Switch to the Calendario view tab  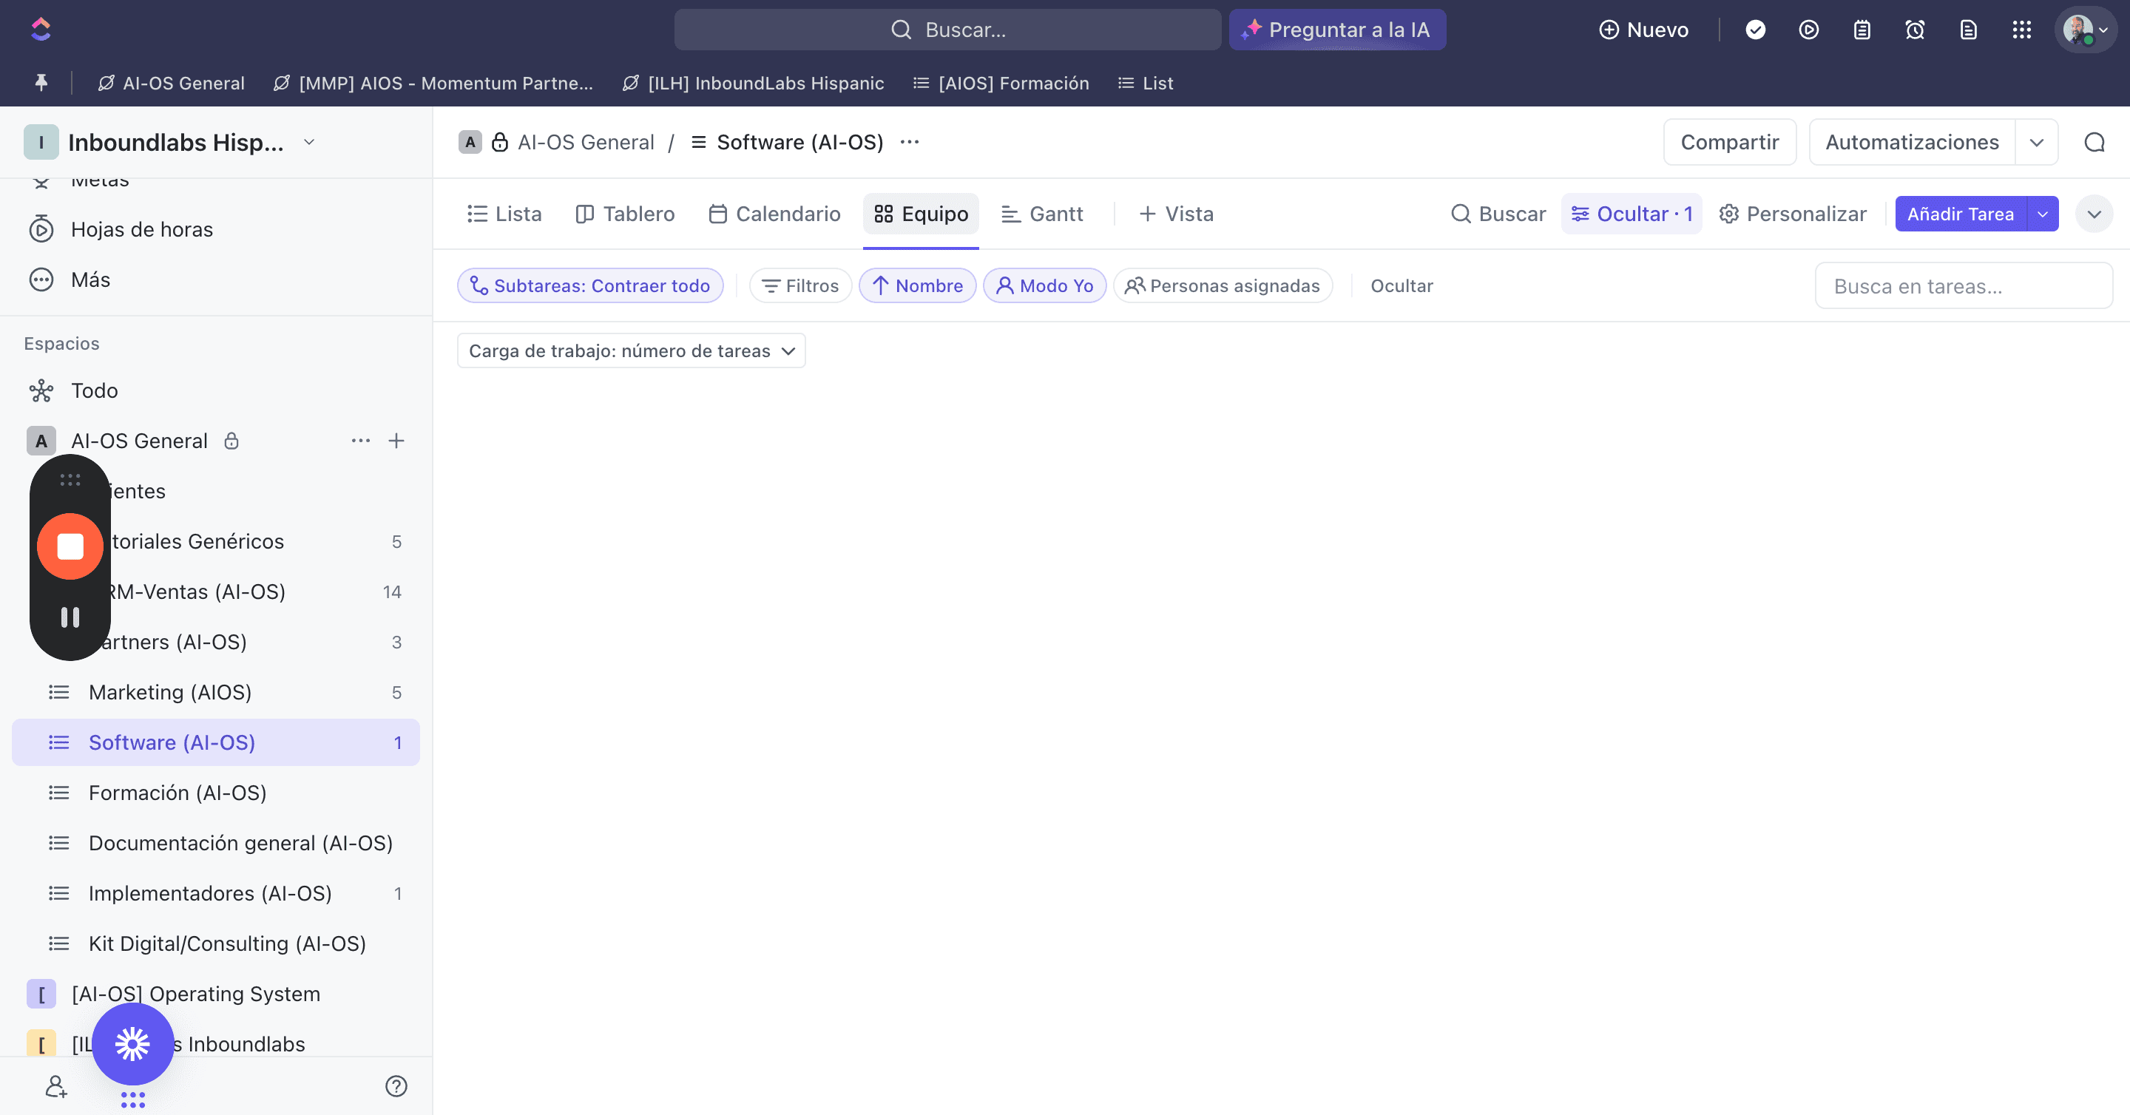tap(775, 214)
